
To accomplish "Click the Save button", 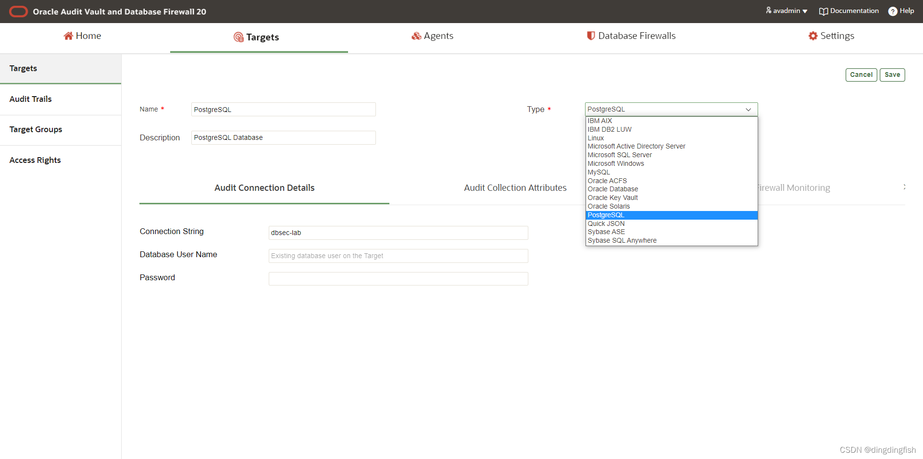I will pos(892,74).
